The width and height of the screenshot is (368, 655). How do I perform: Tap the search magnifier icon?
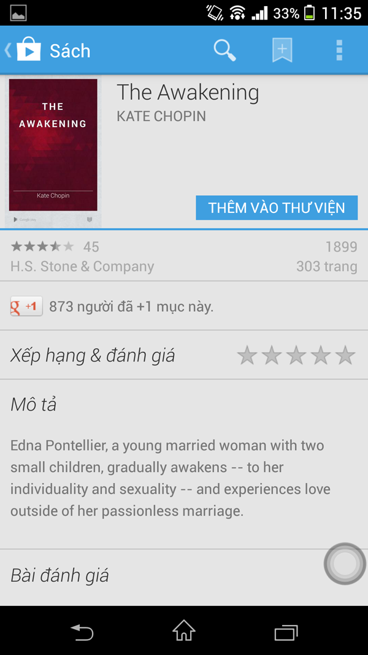(x=225, y=50)
